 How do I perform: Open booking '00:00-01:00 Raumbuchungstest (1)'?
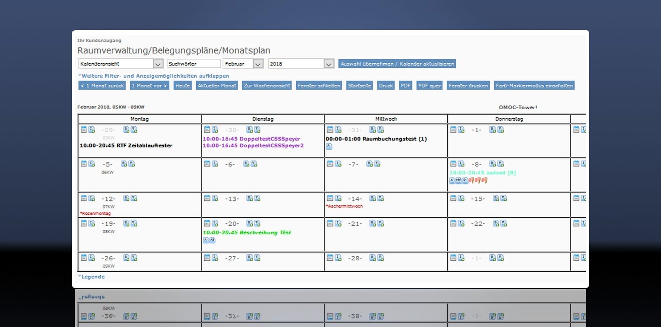[x=376, y=139]
